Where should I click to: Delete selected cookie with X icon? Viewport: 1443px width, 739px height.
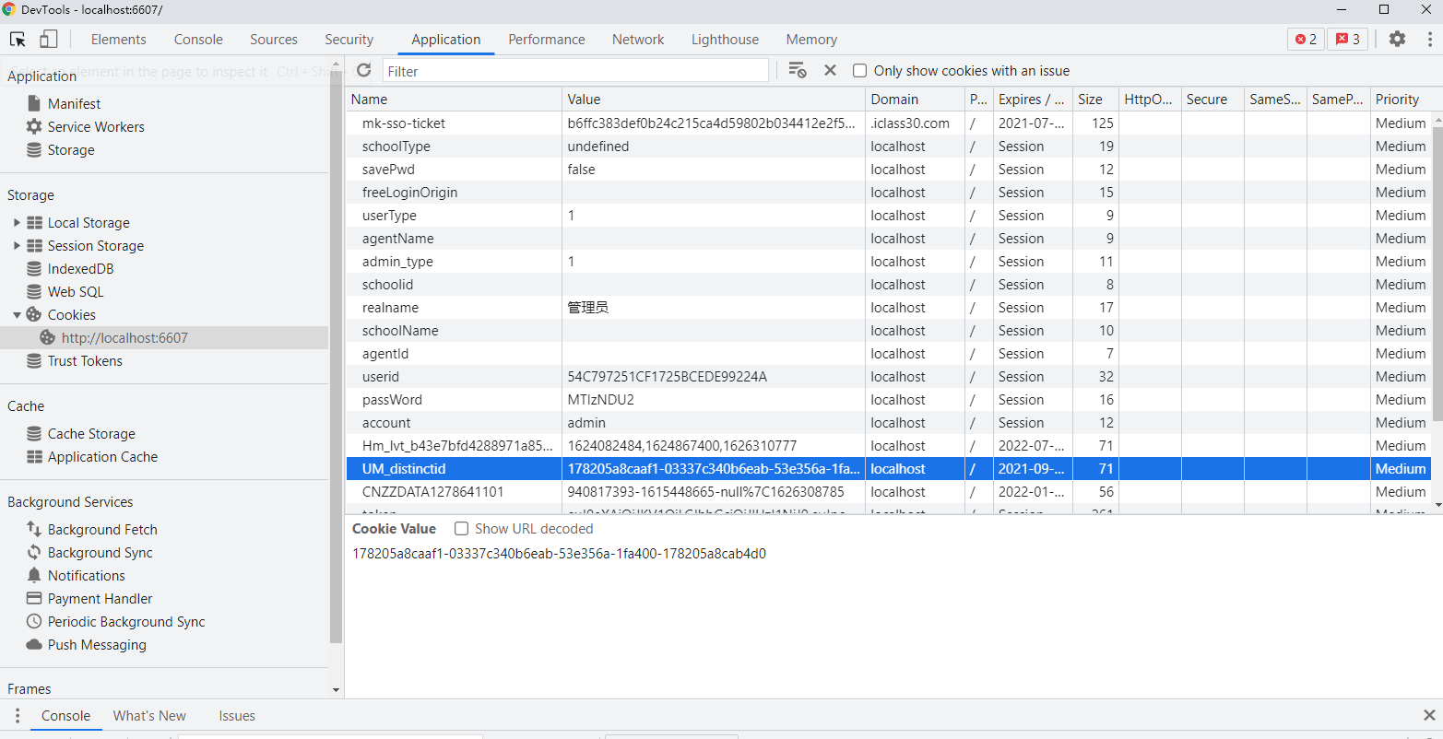830,70
